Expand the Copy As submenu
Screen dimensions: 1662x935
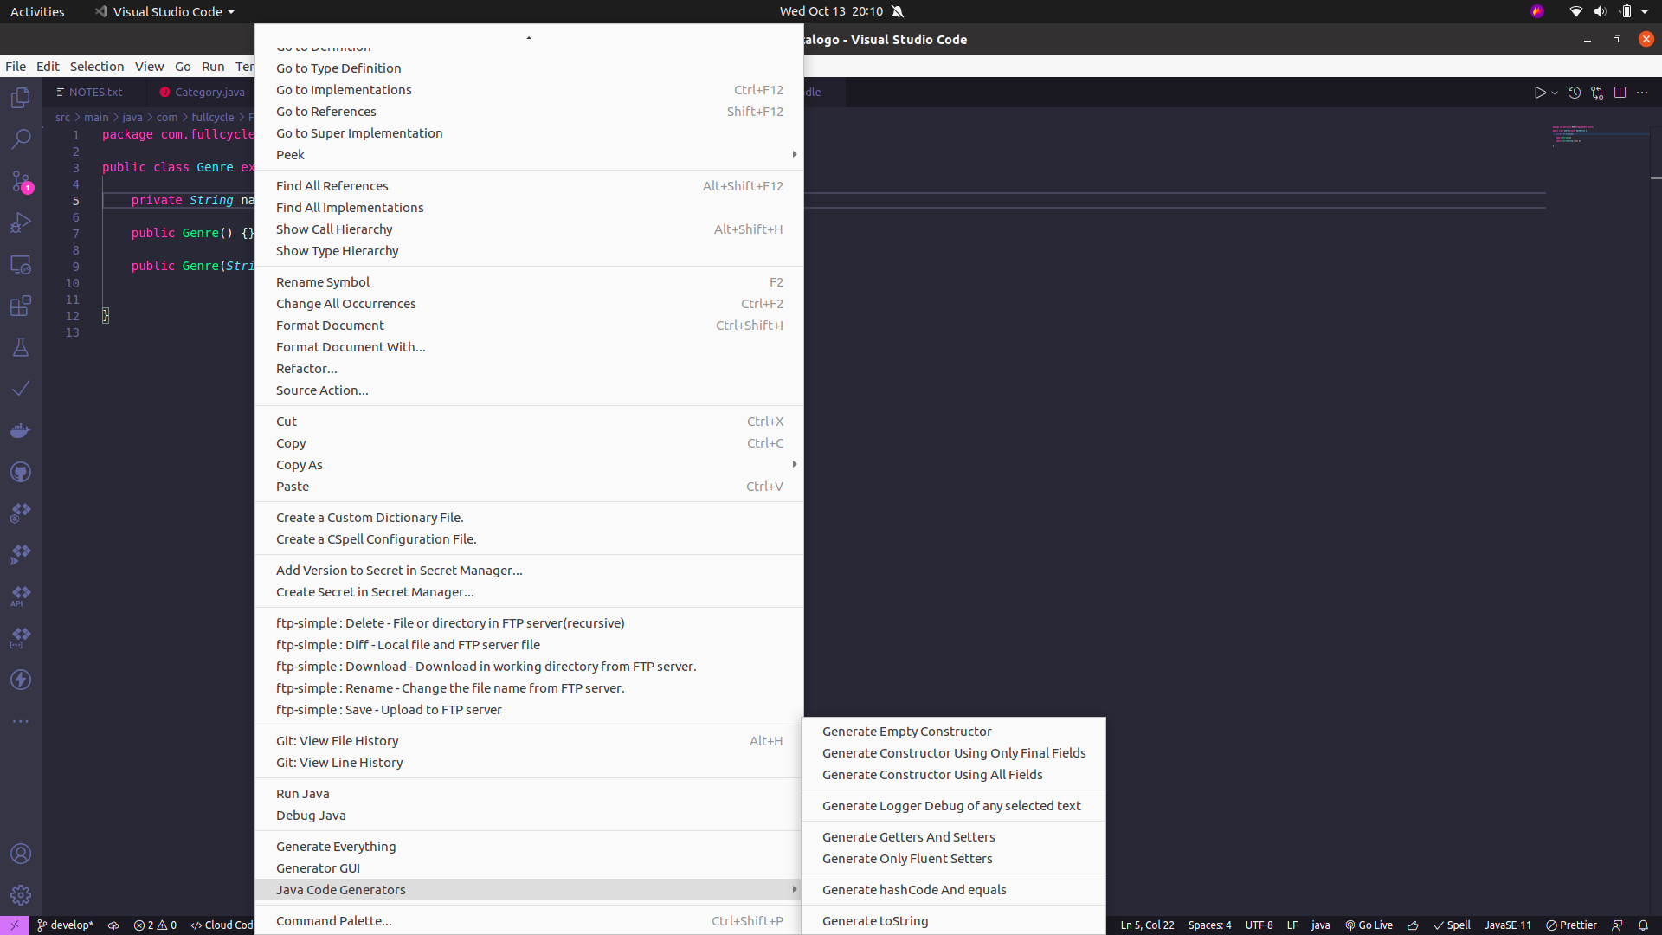point(299,465)
